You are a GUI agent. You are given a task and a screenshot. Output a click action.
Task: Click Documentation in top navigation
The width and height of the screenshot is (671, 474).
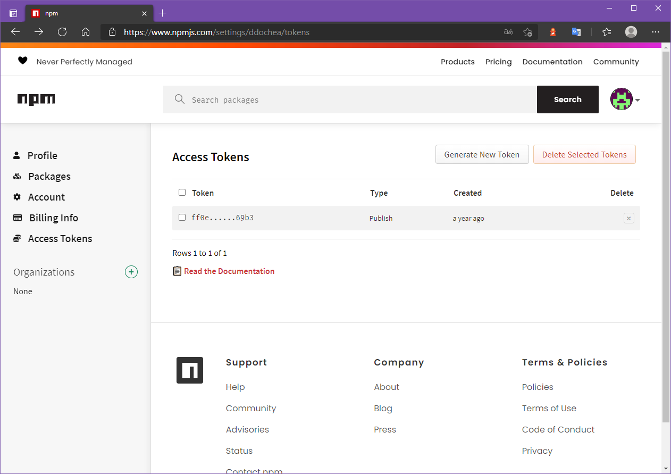[552, 62]
